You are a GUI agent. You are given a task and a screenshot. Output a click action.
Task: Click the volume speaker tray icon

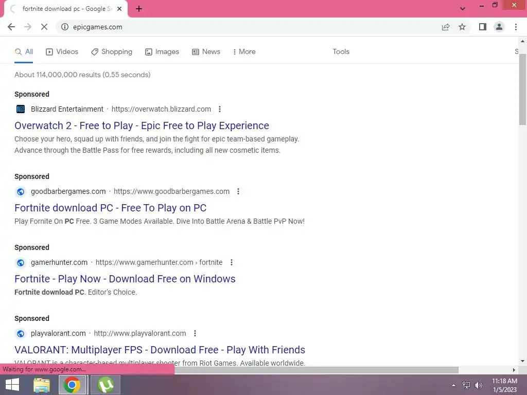(478, 385)
